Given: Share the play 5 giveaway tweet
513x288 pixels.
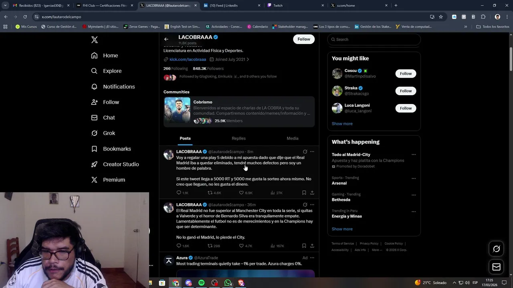Looking at the screenshot, I should pos(312,193).
